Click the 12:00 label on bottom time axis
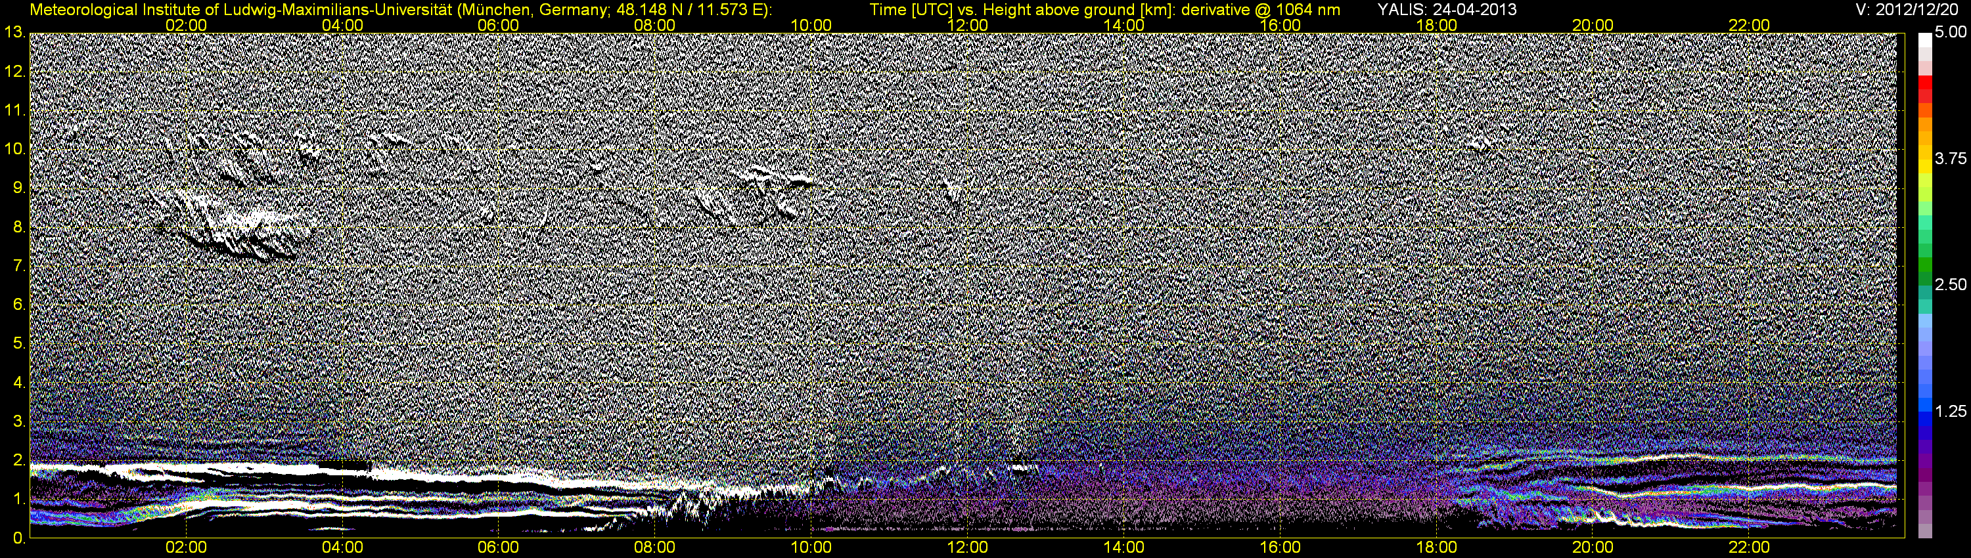The width and height of the screenshot is (1971, 558). 967,547
